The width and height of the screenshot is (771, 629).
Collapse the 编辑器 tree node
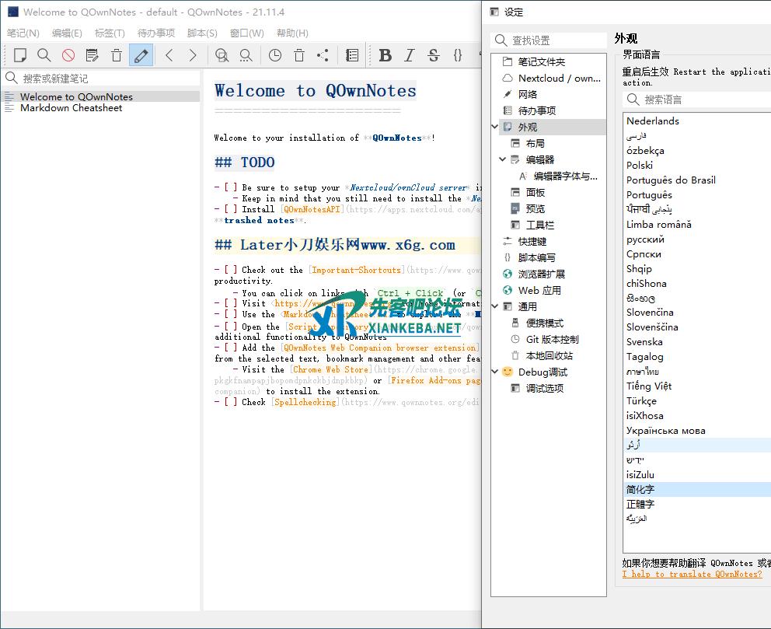click(503, 159)
